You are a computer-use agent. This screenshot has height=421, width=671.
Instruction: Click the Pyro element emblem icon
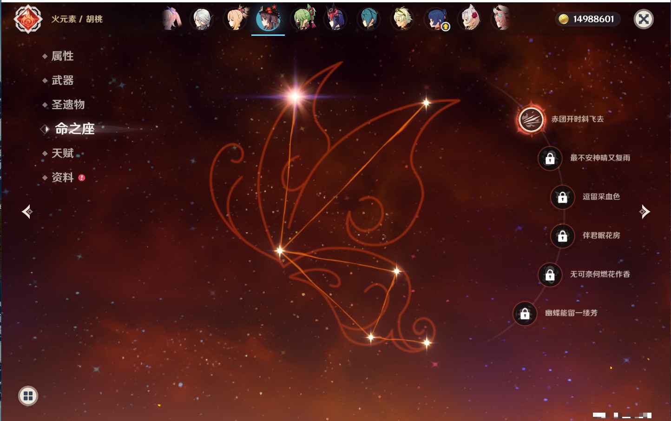pyautogui.click(x=28, y=19)
